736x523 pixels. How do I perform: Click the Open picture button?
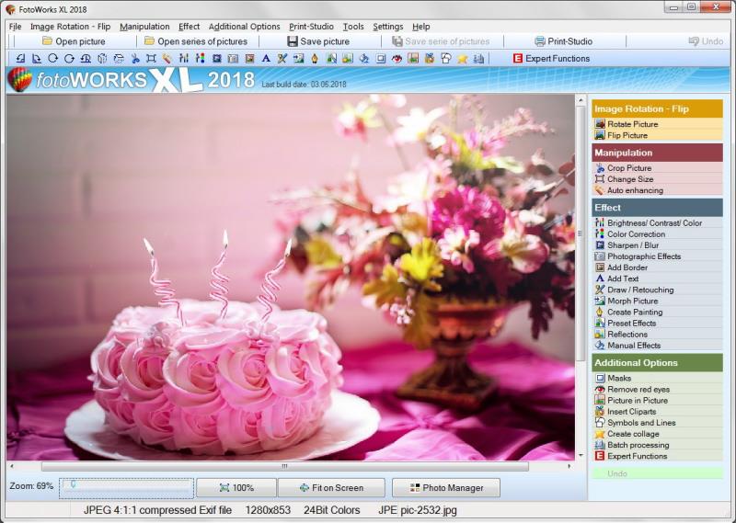74,41
